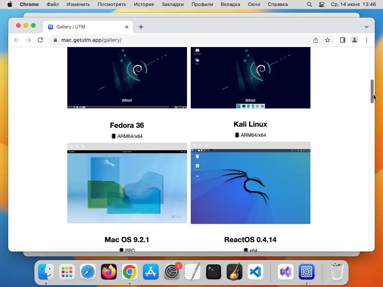383x287 pixels.
Task: Open the Chrome app menu
Action: tap(29, 4)
